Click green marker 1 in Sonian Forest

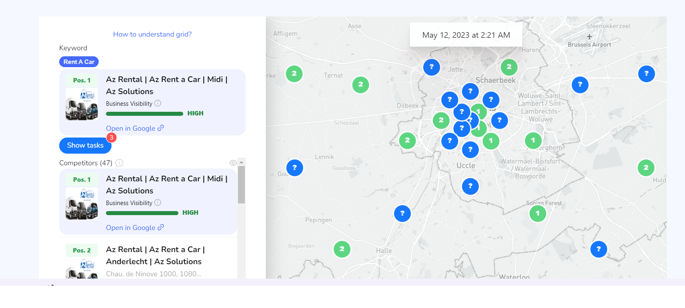[538, 214]
